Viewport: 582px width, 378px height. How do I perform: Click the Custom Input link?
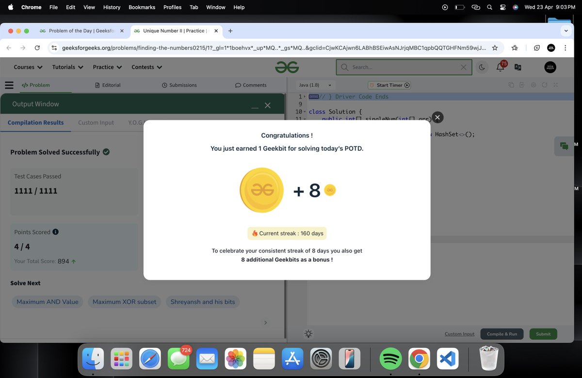tap(459, 334)
